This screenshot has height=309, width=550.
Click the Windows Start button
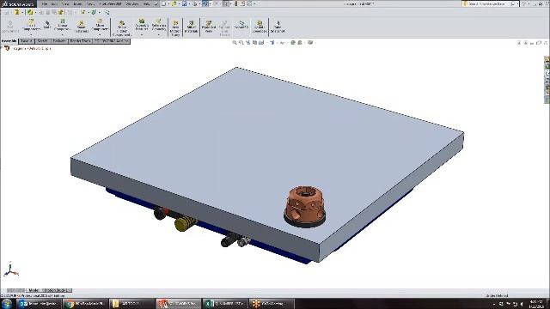(x=7, y=303)
